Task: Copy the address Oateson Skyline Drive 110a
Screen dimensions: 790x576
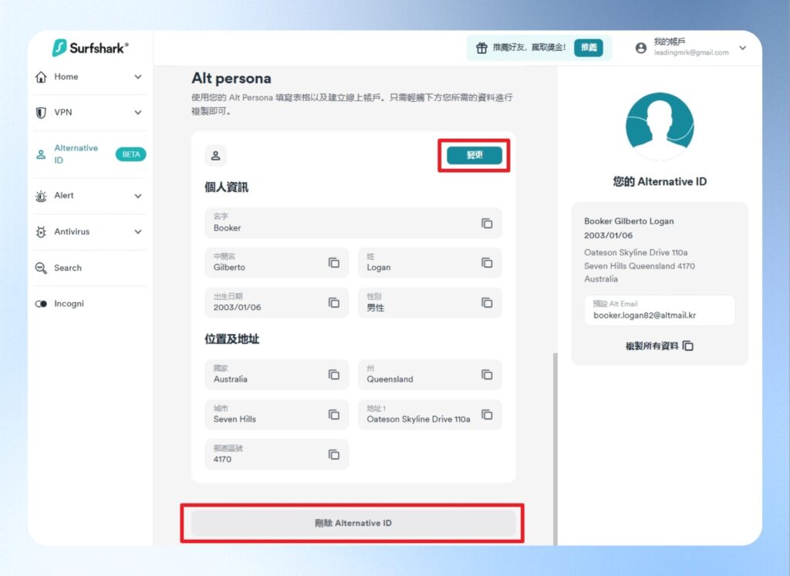Action: [487, 414]
